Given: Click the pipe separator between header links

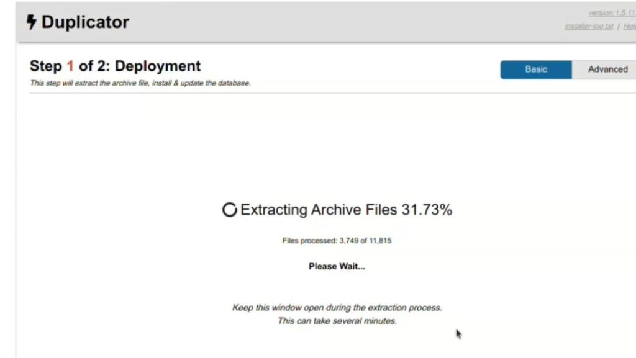Looking at the screenshot, I should [619, 26].
